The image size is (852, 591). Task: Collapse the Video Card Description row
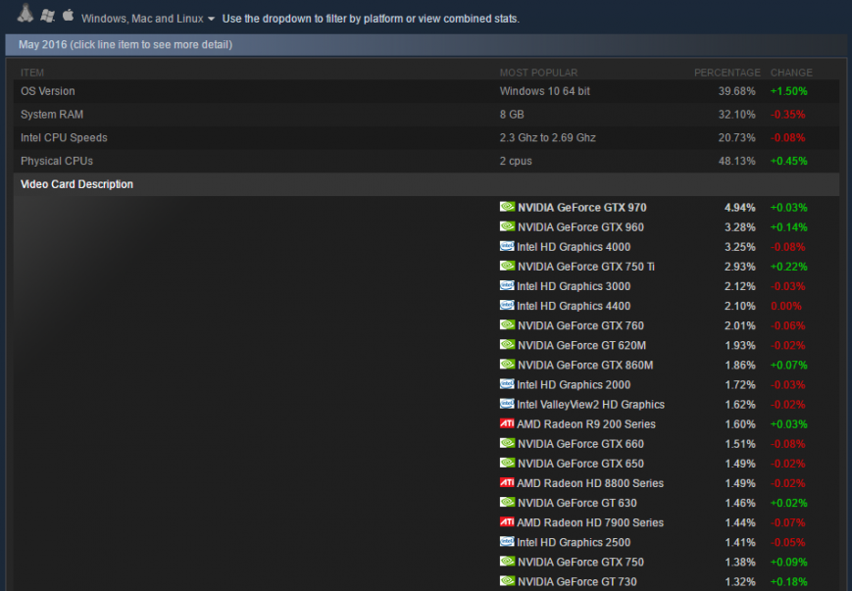pyautogui.click(x=426, y=184)
